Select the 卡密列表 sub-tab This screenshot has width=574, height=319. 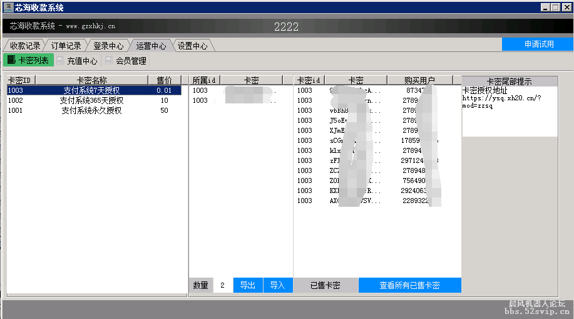(x=29, y=60)
